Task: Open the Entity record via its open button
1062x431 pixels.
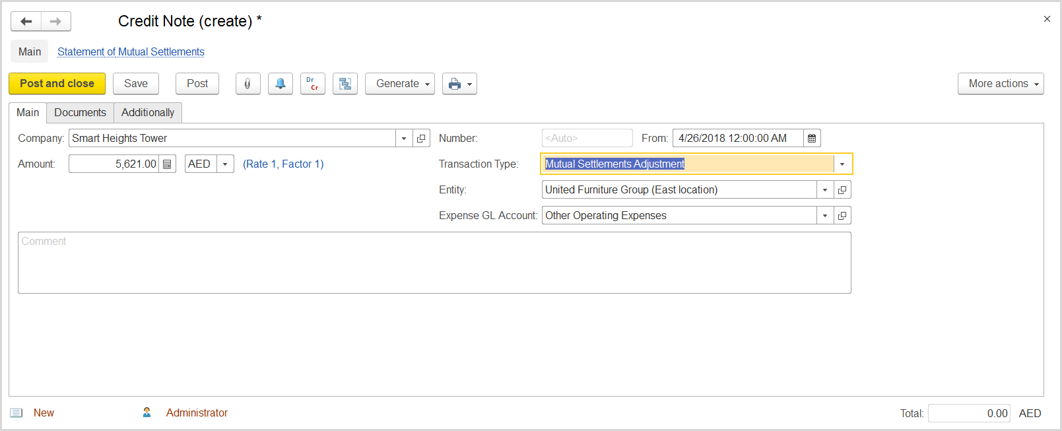Action: (842, 189)
